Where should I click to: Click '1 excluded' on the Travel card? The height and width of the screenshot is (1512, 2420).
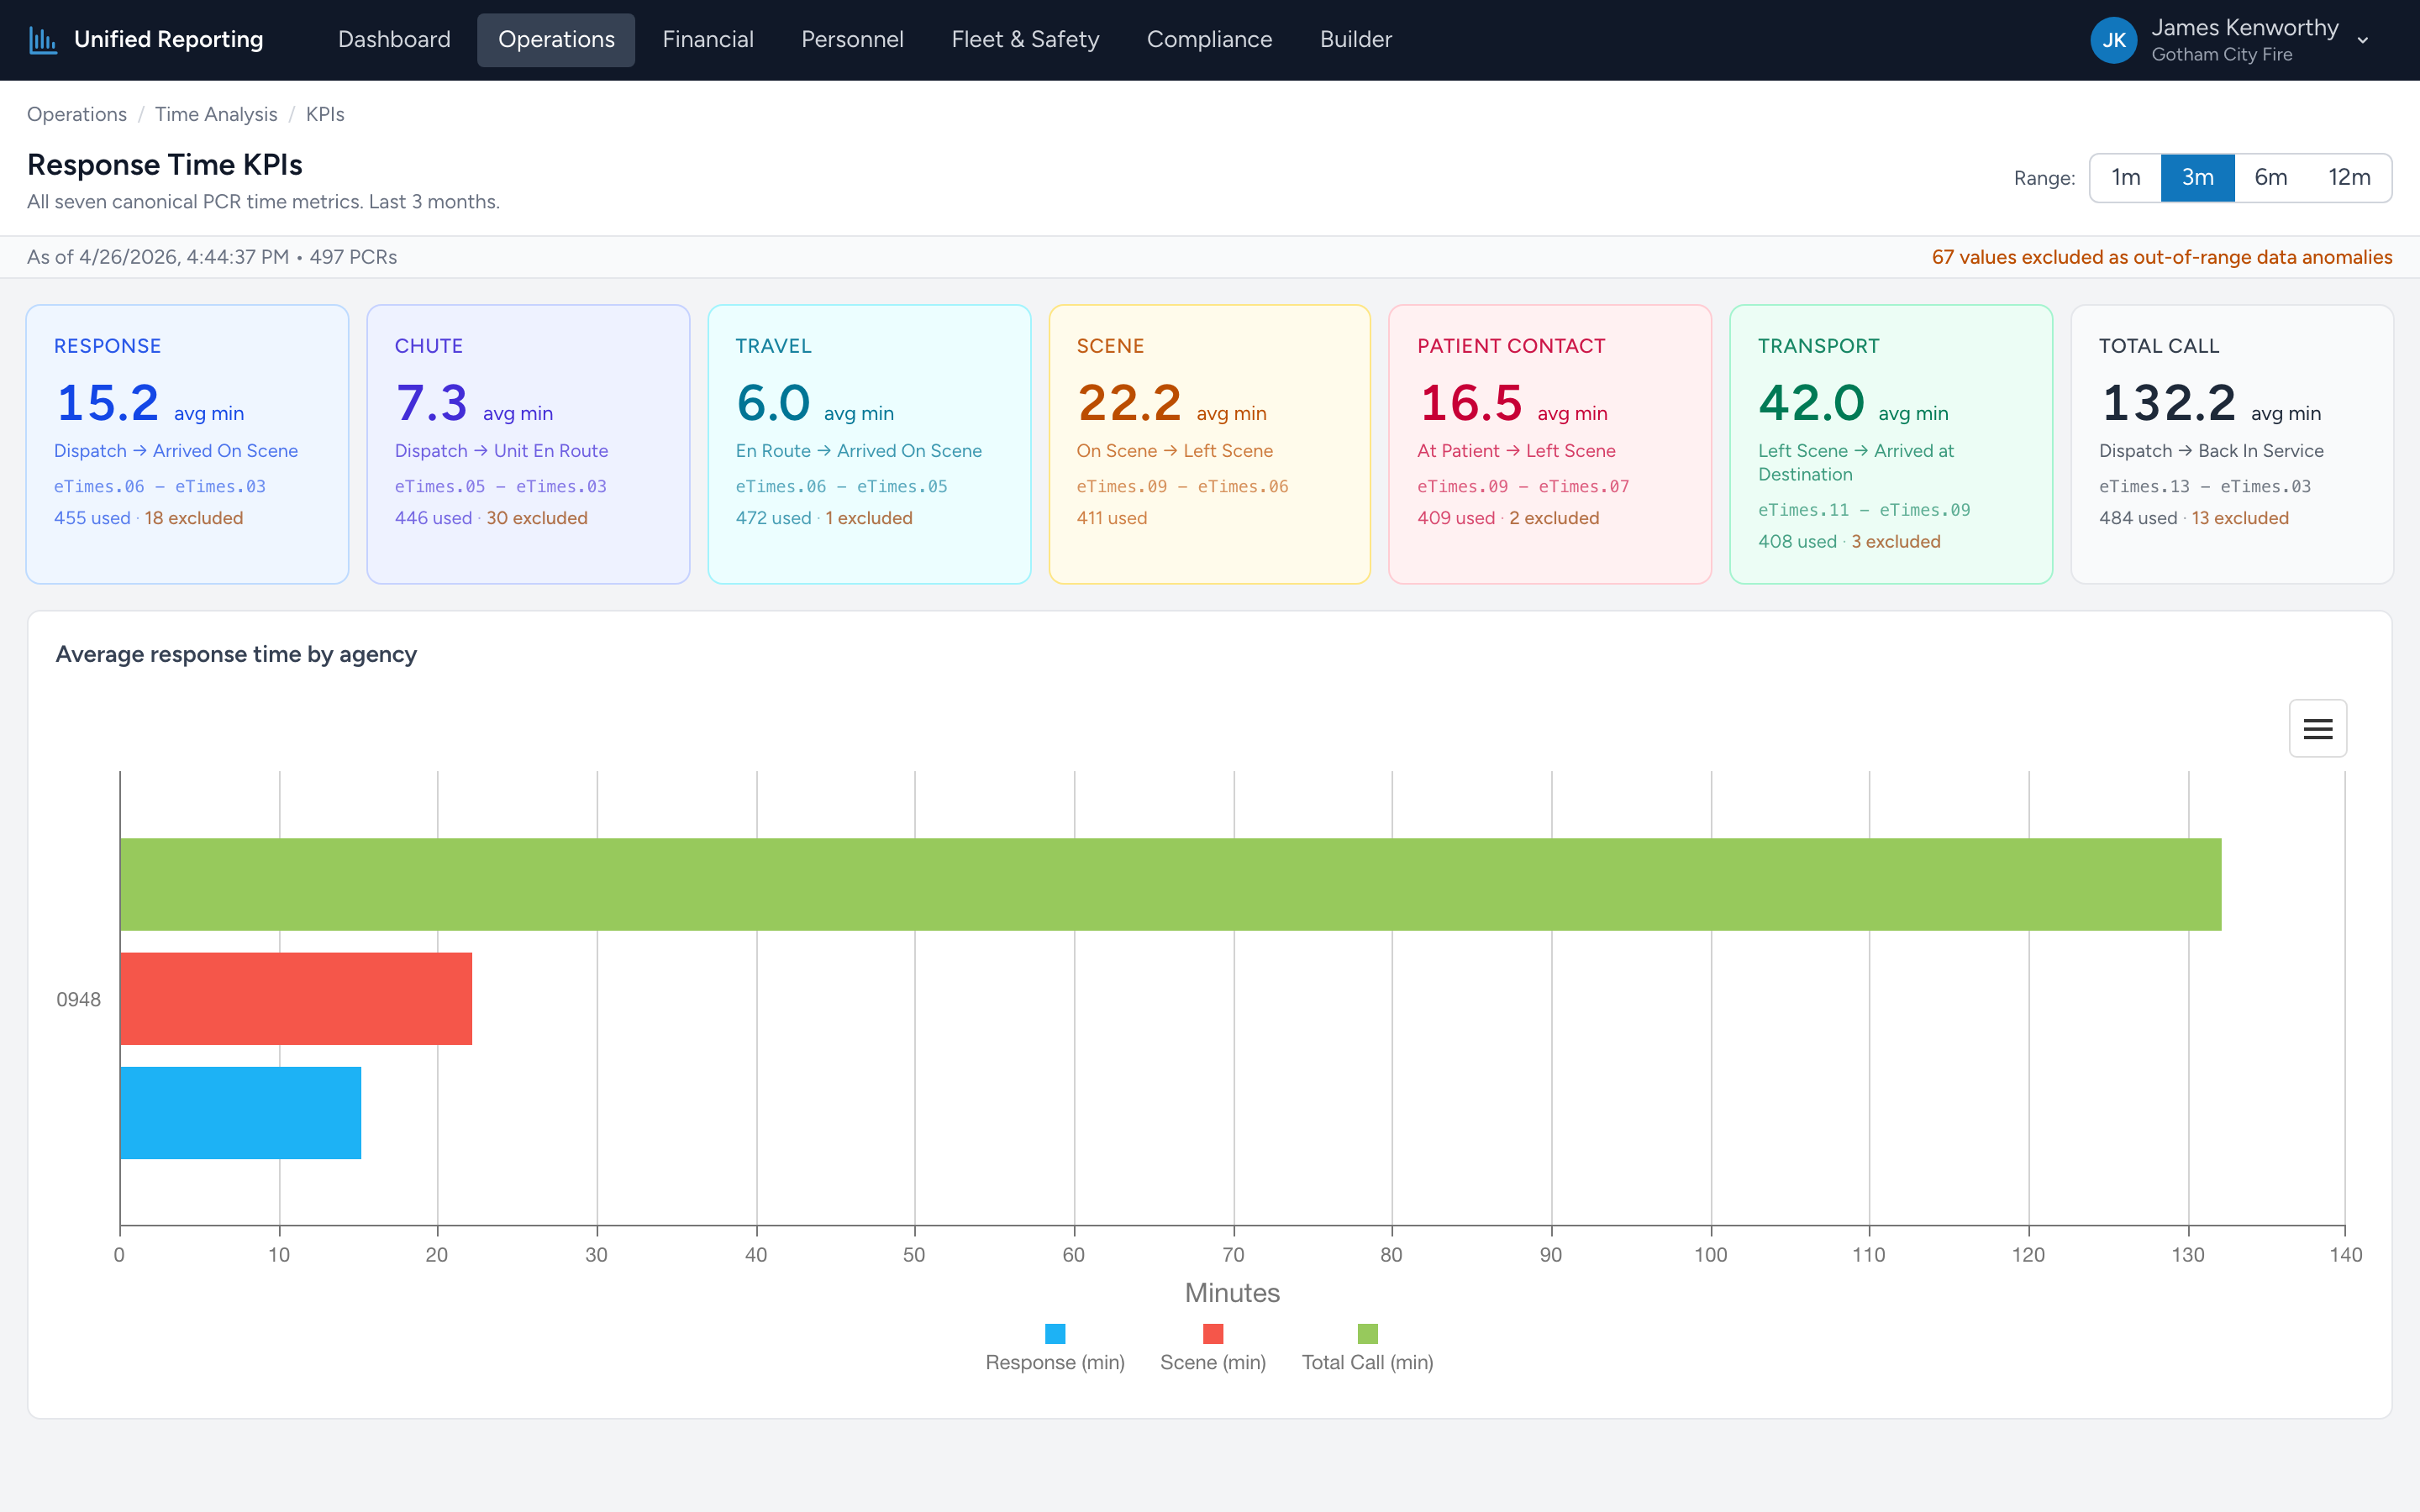[869, 518]
